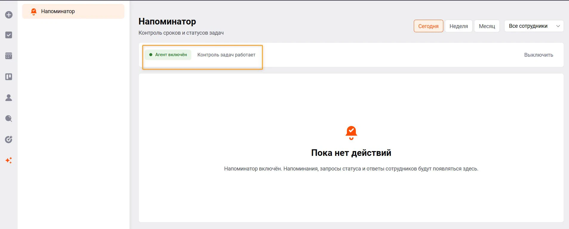This screenshot has width=569, height=229.
Task: Click the plus add icon in sidebar
Action: tap(9, 15)
